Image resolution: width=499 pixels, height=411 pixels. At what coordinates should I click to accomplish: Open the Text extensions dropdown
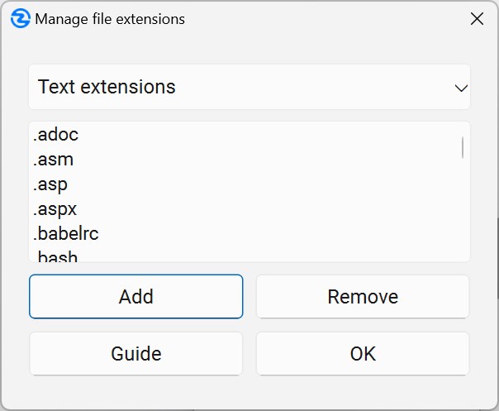pos(249,87)
